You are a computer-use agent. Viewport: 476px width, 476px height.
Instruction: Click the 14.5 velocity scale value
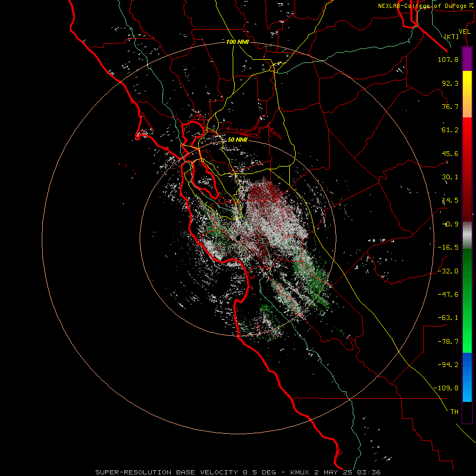pos(450,200)
